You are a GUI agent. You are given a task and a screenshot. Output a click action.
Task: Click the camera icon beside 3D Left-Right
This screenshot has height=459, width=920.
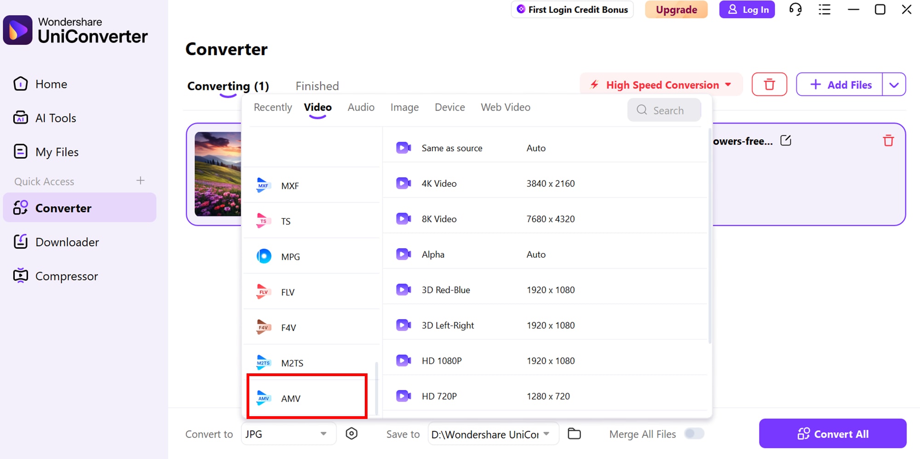coord(403,325)
